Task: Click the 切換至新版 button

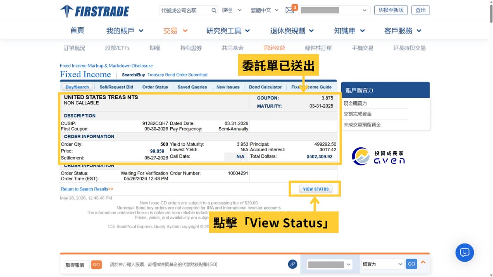Action: tap(391, 10)
